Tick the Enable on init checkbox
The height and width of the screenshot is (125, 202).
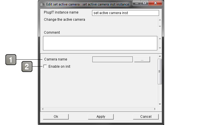(45, 66)
